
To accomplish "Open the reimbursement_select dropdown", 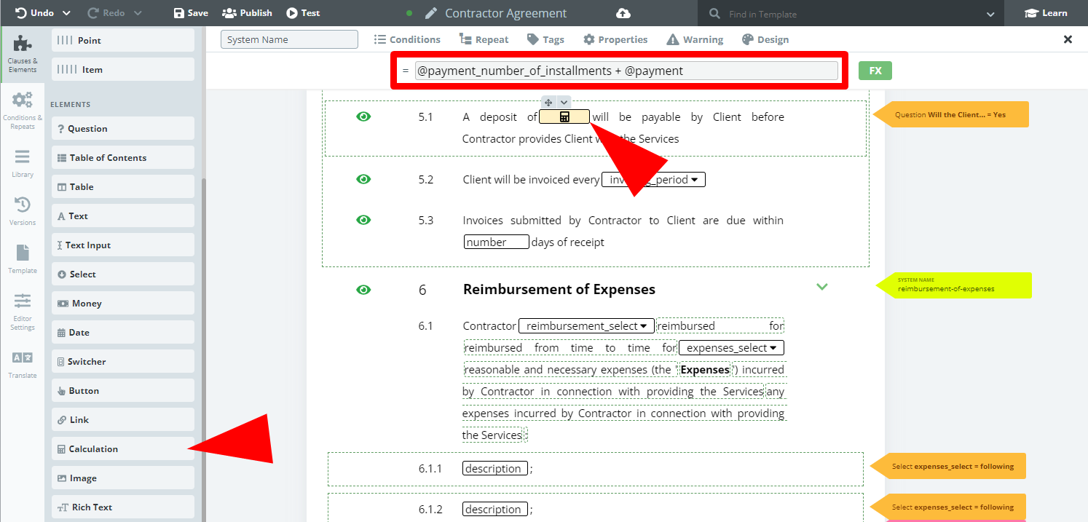I will pos(586,326).
